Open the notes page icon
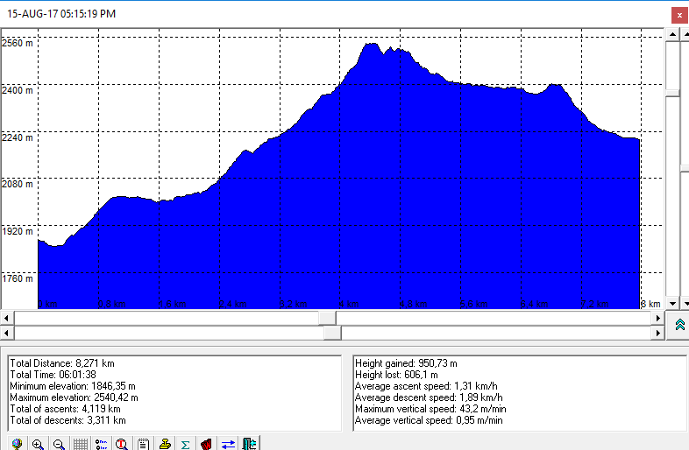Screen dimensions: 689x450 point(143,444)
